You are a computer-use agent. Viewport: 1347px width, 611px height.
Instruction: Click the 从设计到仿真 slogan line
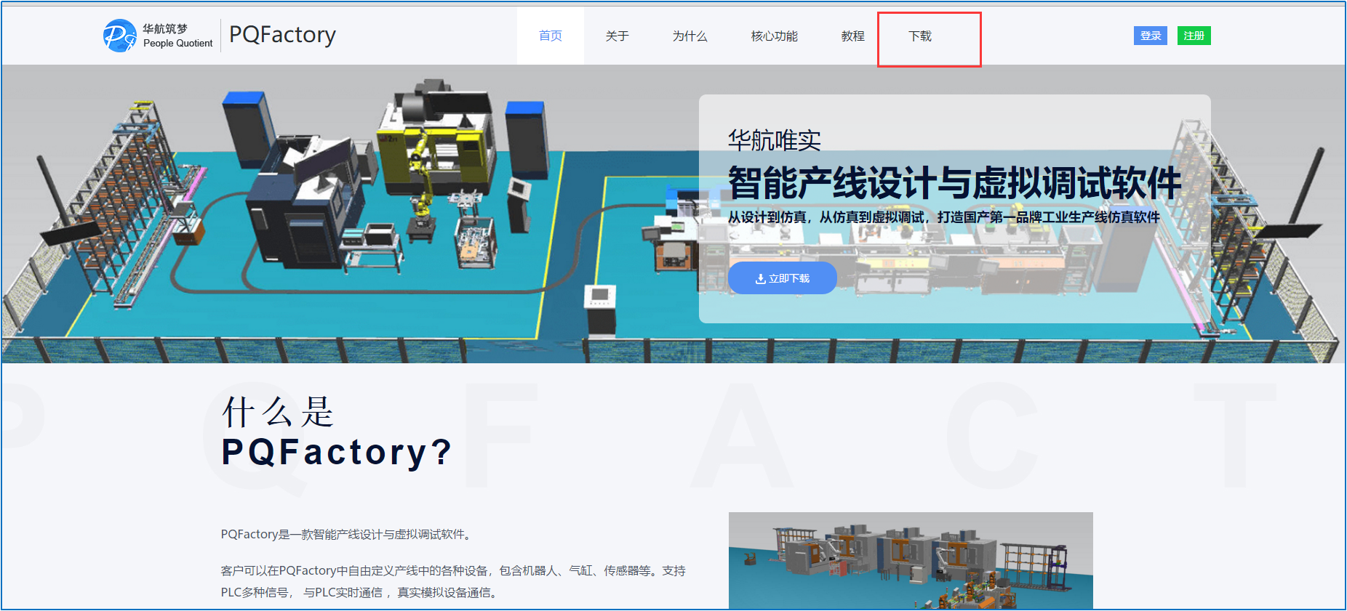tap(944, 217)
